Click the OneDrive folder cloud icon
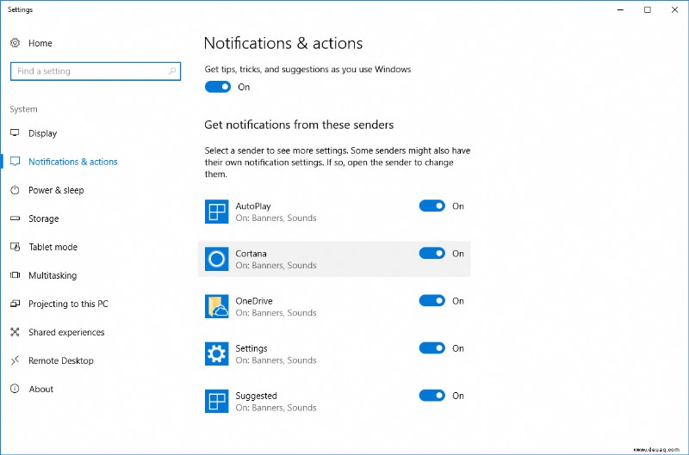This screenshot has width=689, height=455. click(x=217, y=306)
